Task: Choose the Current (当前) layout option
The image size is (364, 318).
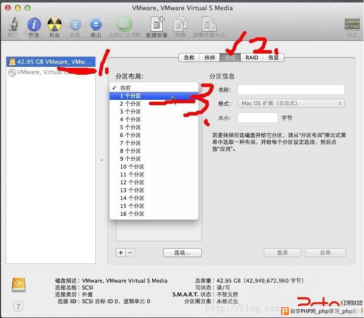Action: [x=154, y=88]
